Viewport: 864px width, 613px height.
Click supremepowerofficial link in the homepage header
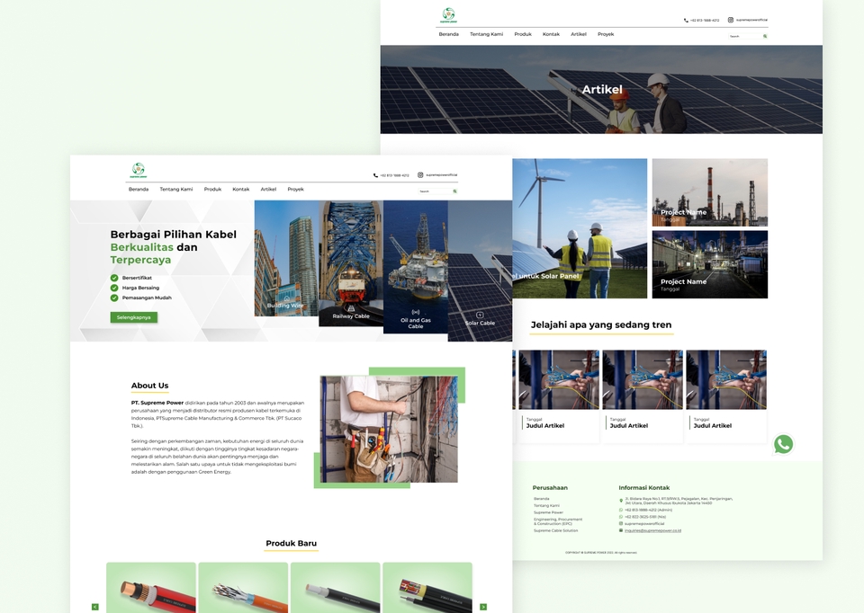click(x=441, y=175)
